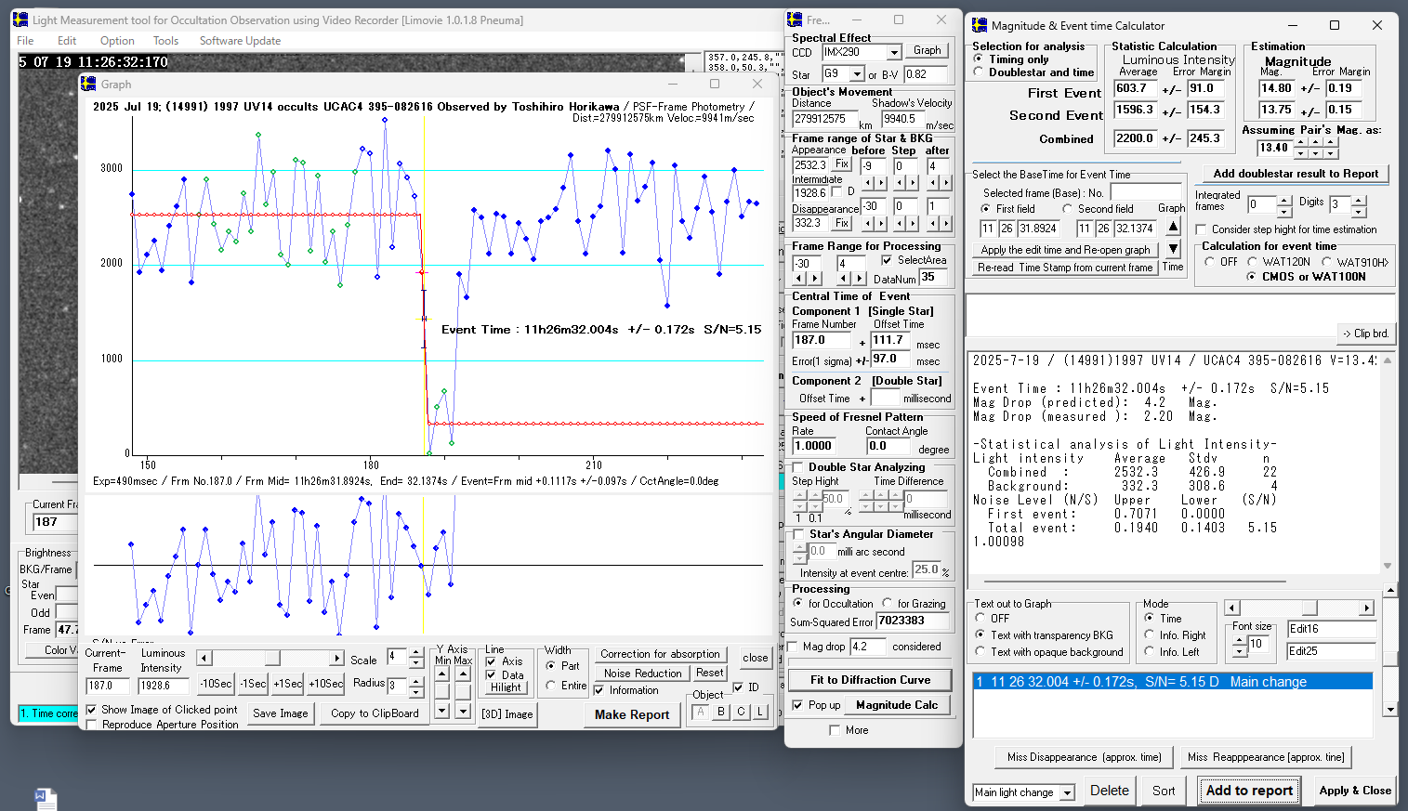1408x811 pixels.
Task: Open the Tools menu
Action: pos(165,41)
